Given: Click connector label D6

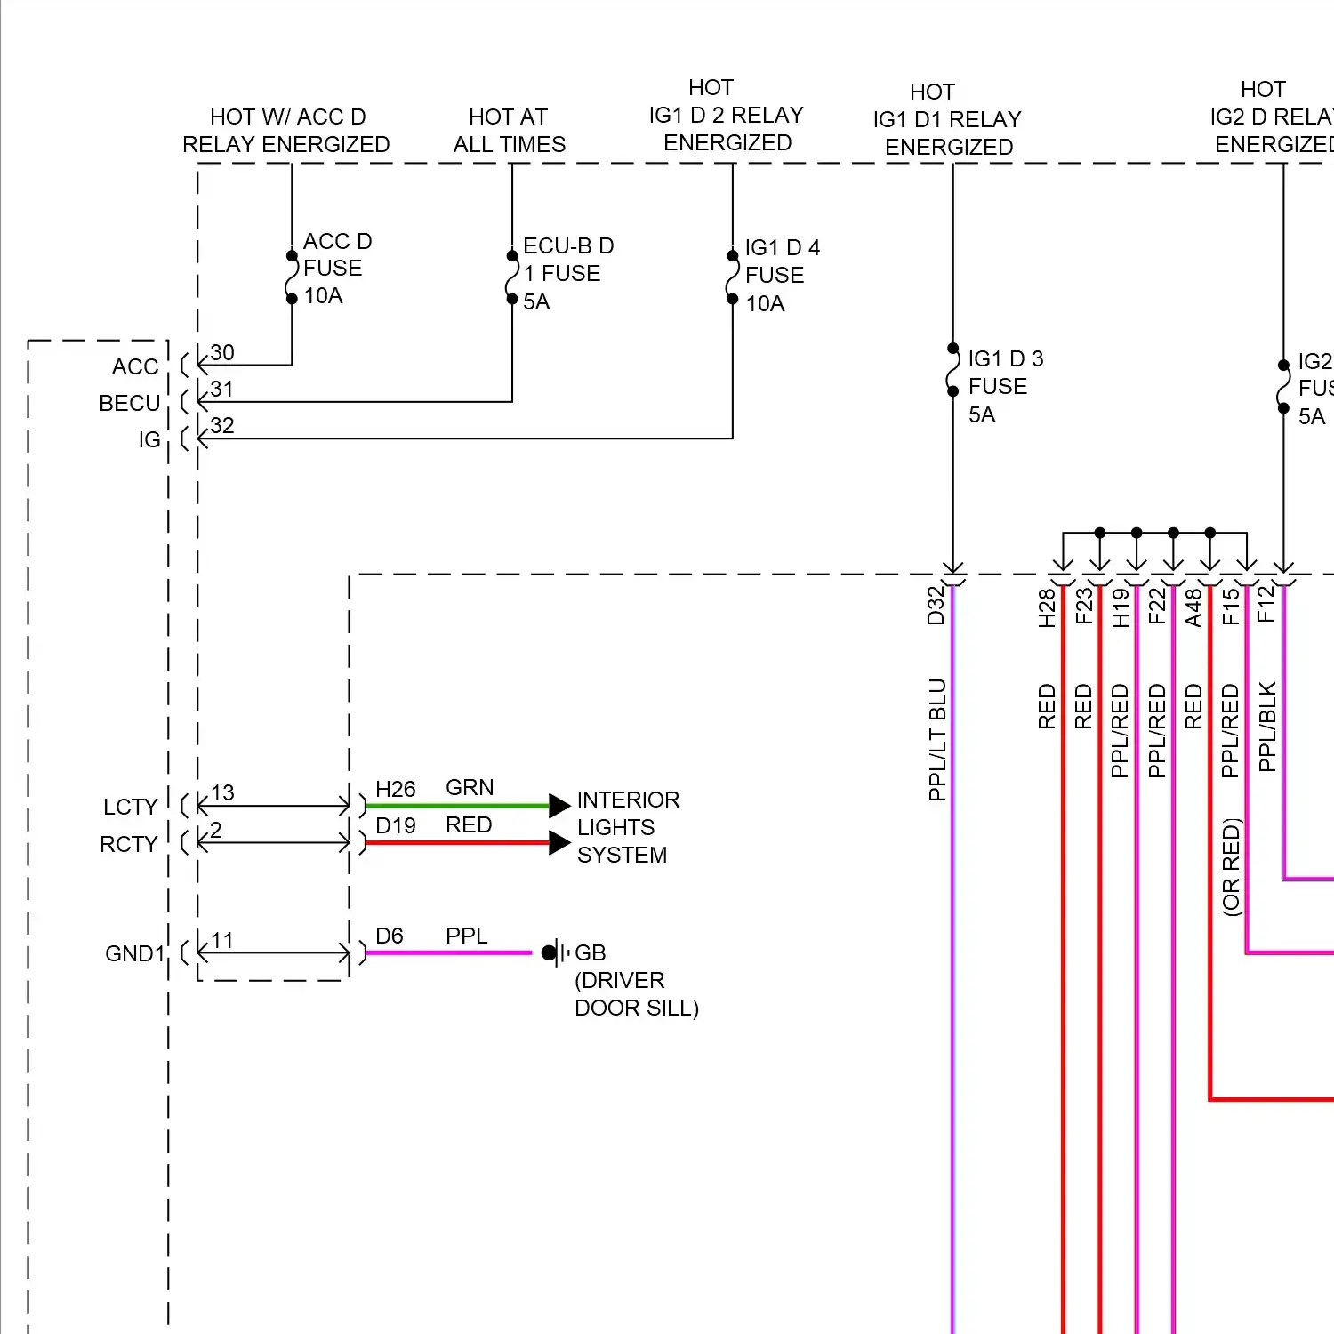Looking at the screenshot, I should click(390, 936).
